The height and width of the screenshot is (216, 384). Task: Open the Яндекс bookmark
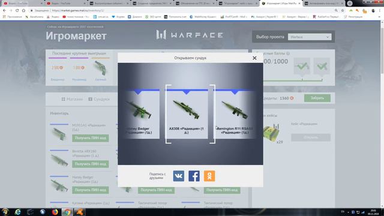click(53, 17)
